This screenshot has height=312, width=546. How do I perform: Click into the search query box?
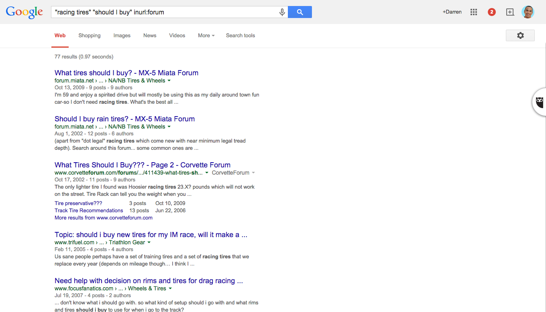[165, 12]
